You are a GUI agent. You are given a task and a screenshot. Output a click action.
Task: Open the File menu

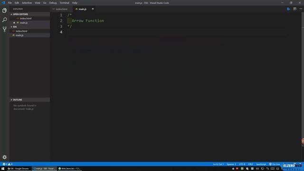point(9,3)
